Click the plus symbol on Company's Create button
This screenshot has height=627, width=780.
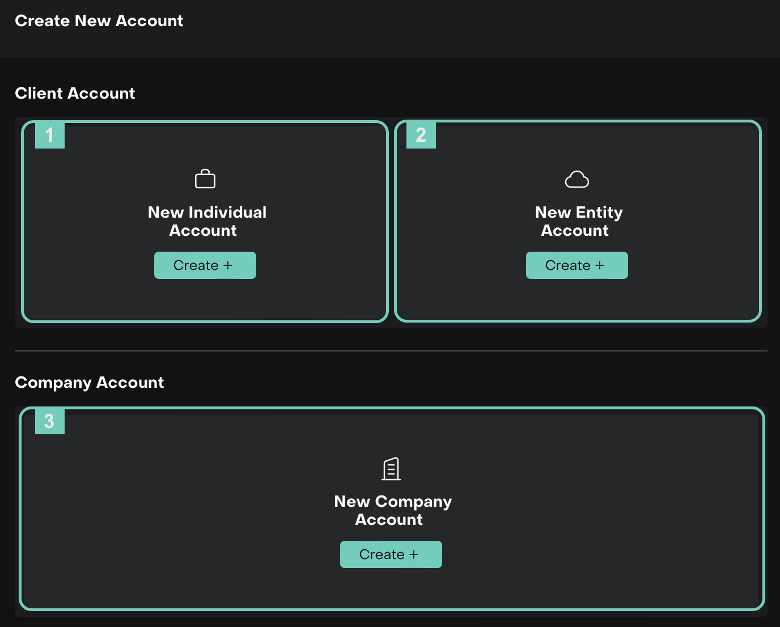click(414, 554)
